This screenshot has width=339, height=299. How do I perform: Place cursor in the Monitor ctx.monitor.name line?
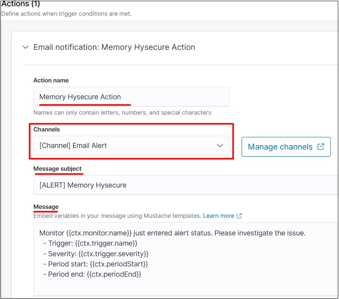pos(172,233)
